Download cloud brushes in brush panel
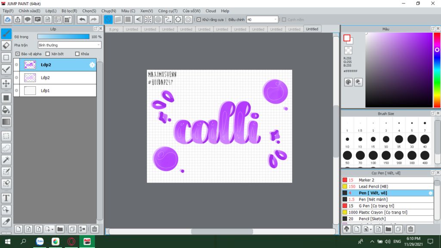 point(347,229)
